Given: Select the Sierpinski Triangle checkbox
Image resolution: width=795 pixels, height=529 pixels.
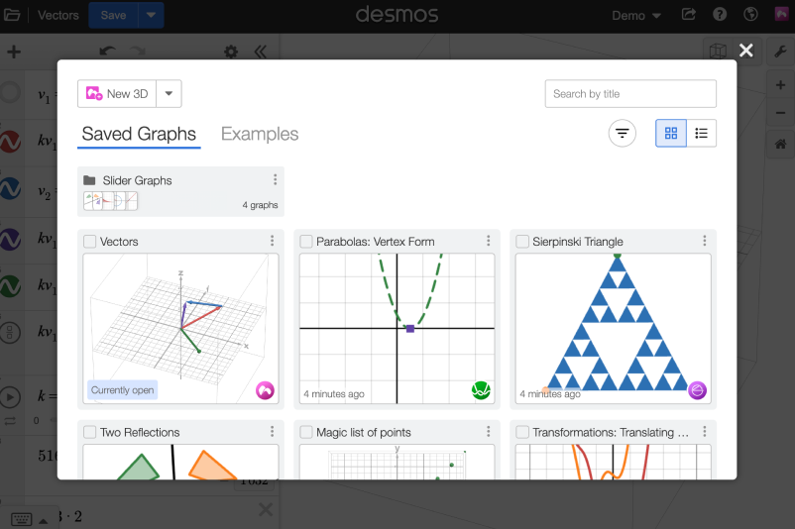Looking at the screenshot, I should (522, 242).
